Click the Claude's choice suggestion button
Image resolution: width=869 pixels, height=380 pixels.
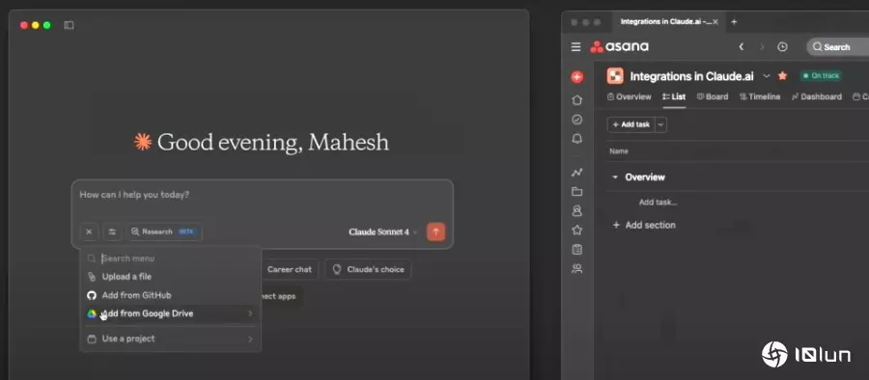369,270
